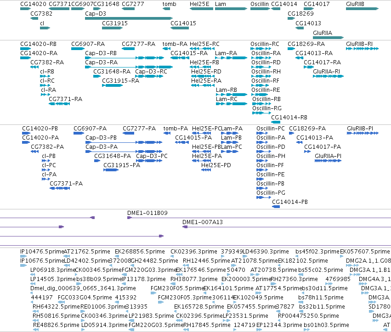Click the CG14020 gene label
Viewport: 391px width, 332px height.
point(33,4)
